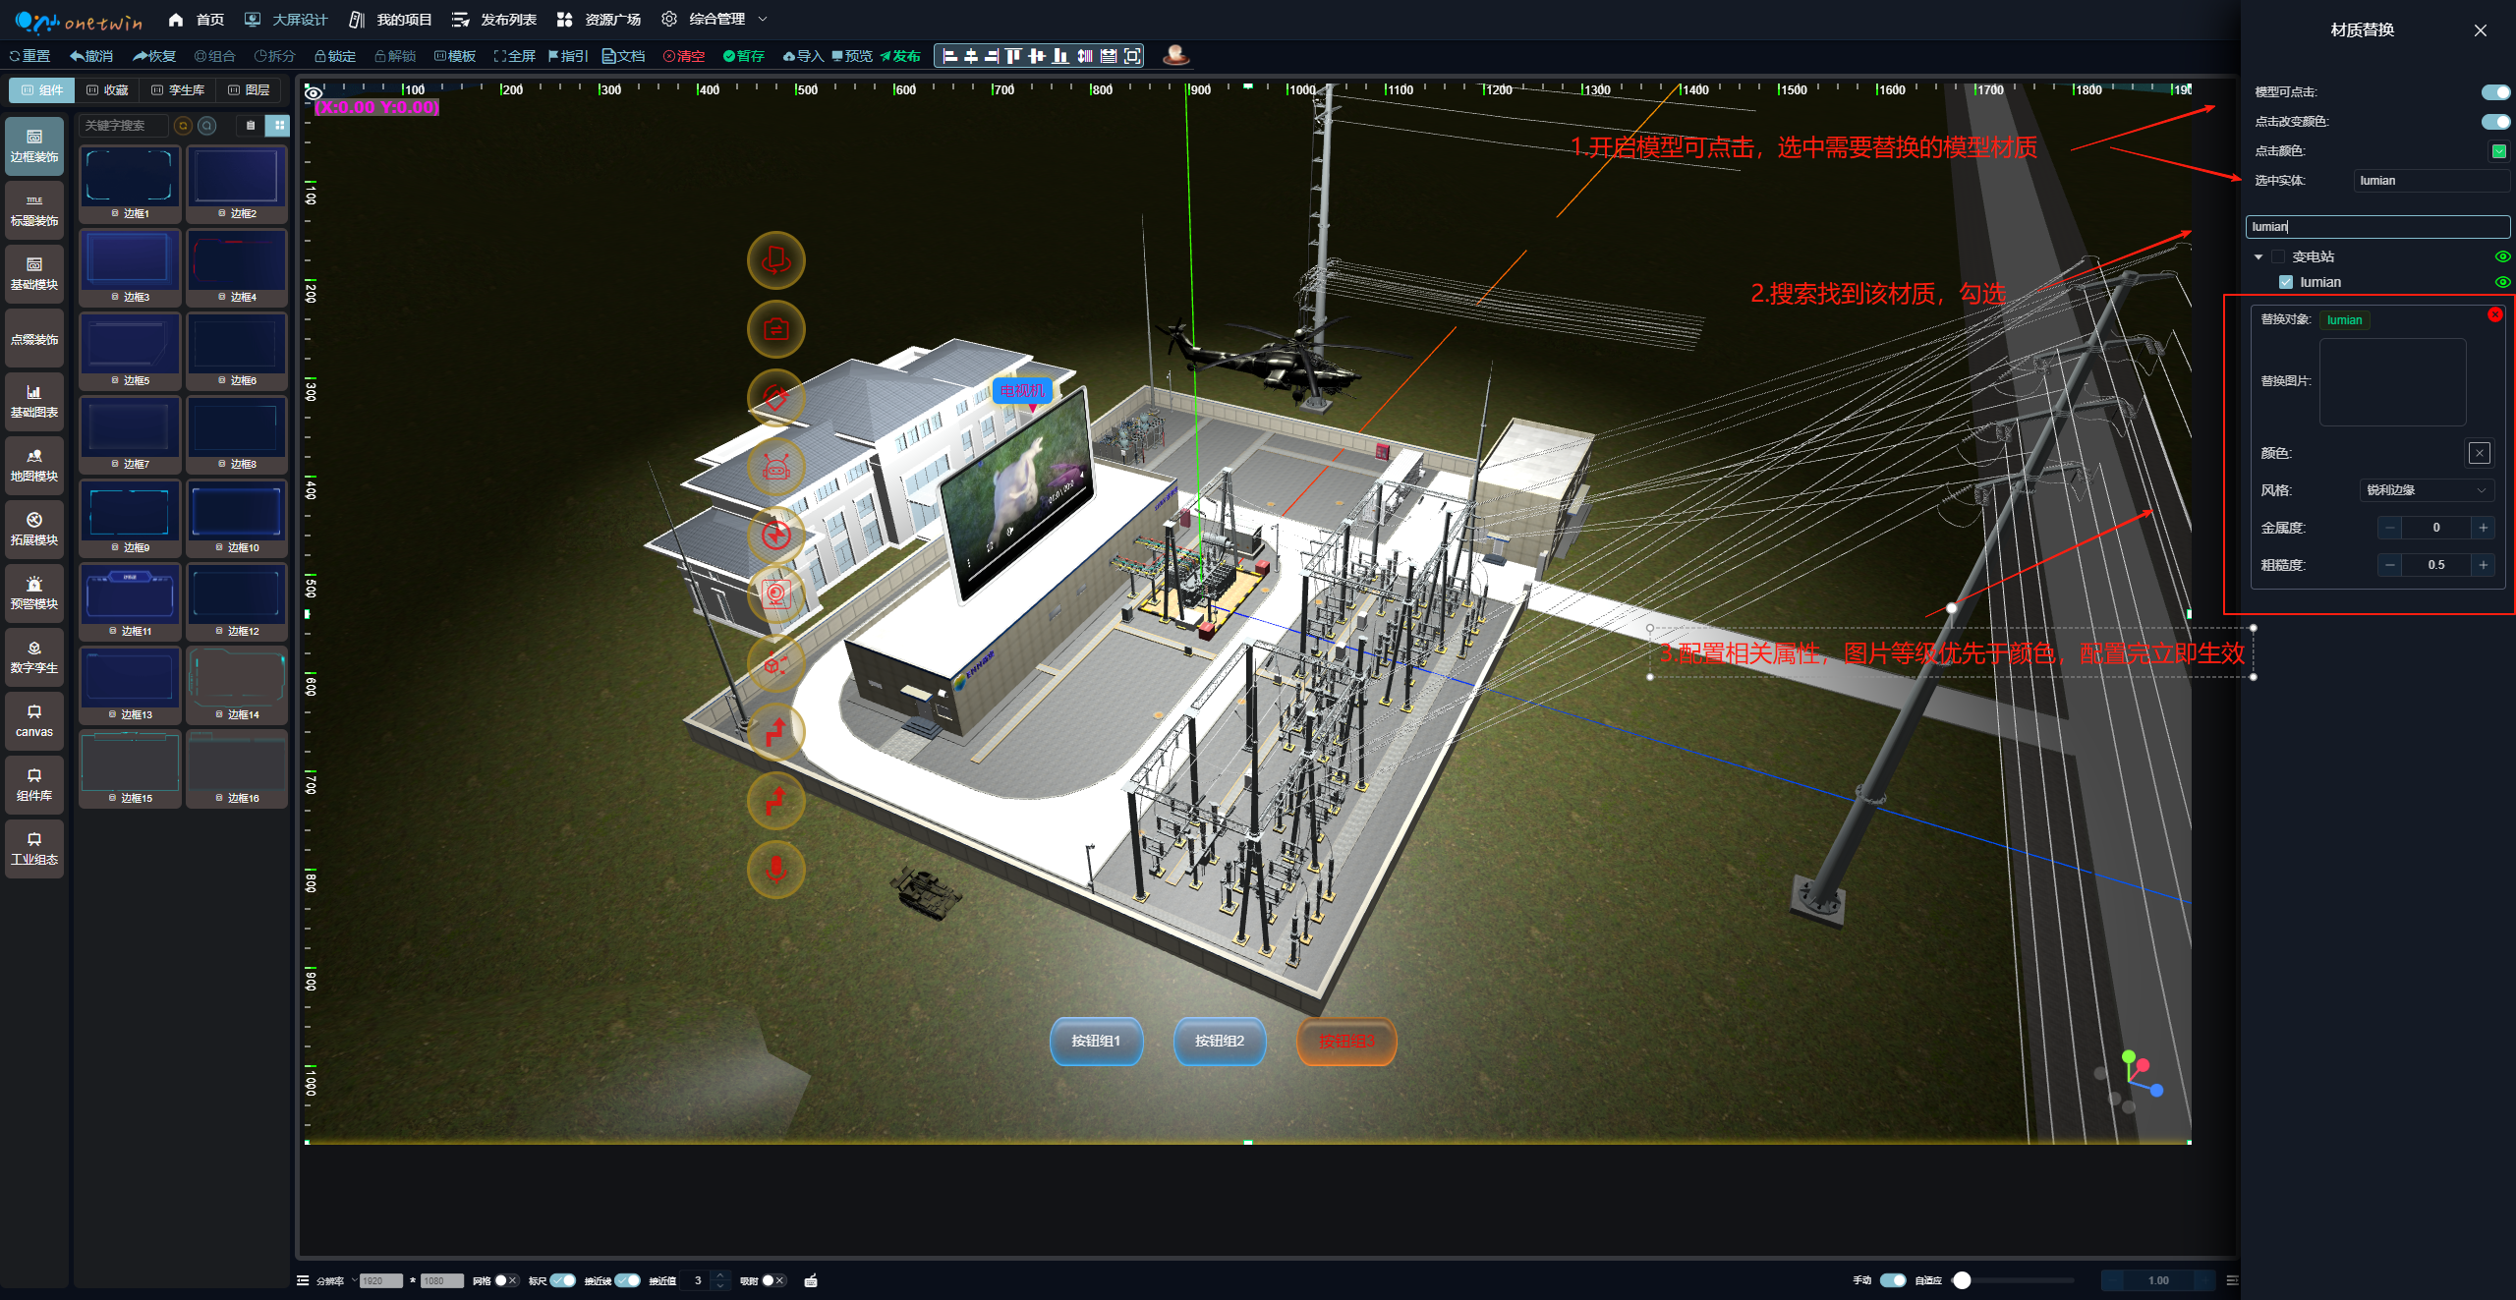Open the 点击颜色 green color swatch

pos(2498,151)
